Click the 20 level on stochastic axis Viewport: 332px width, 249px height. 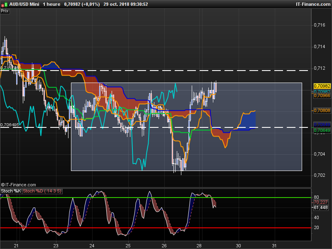(316, 227)
